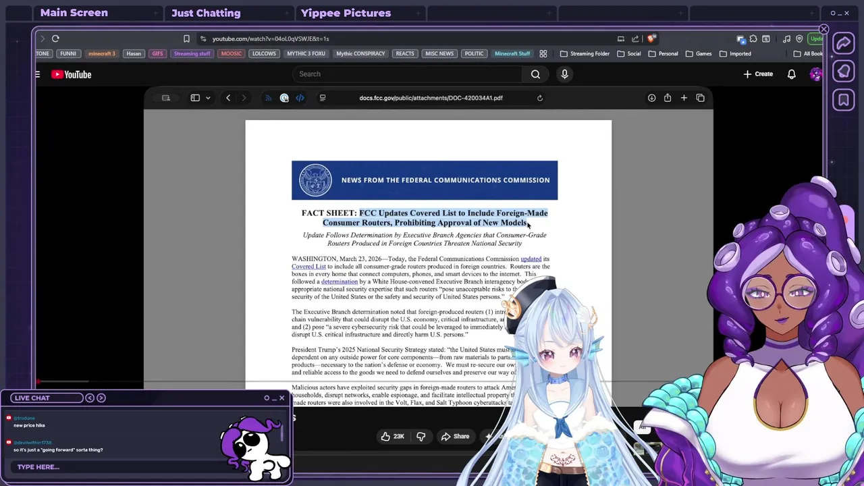Open the YouTube account avatar menu
864x486 pixels.
point(815,74)
